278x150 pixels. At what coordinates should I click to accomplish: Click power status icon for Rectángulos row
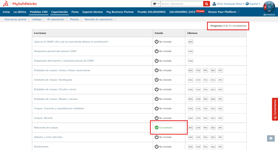coord(157,80)
